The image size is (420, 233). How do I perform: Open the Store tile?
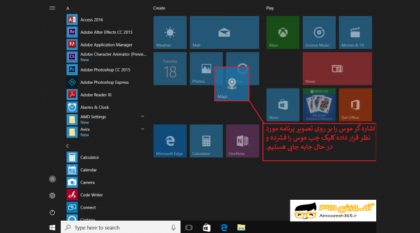pyautogui.click(x=283, y=105)
